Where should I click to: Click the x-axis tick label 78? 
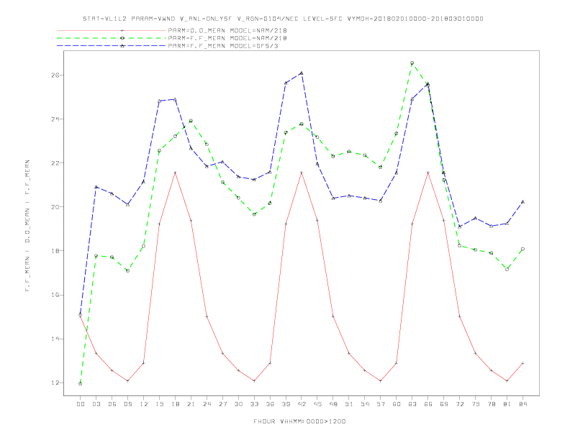pos(492,404)
